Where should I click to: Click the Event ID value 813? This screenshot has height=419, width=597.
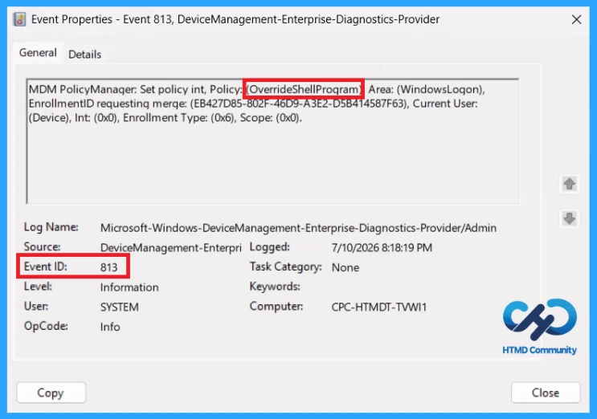[109, 267]
